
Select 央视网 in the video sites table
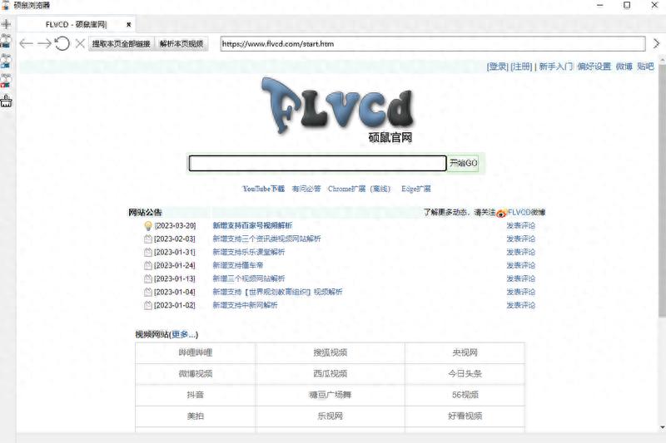coord(465,352)
